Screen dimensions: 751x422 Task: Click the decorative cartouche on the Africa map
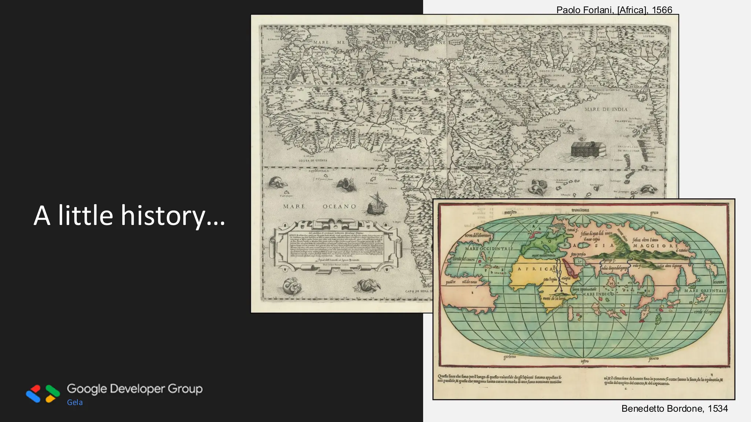tap(336, 246)
